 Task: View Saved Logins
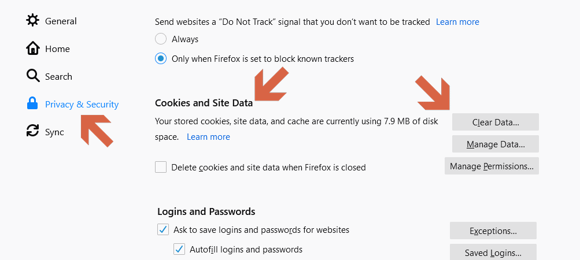pyautogui.click(x=493, y=252)
